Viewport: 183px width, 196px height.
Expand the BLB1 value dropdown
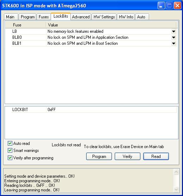pos(173,43)
